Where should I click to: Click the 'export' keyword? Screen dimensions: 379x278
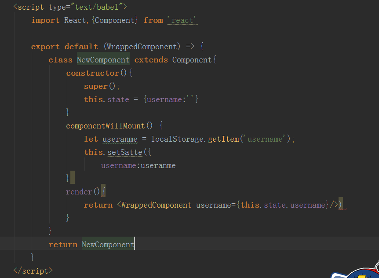pyautogui.click(x=45, y=47)
